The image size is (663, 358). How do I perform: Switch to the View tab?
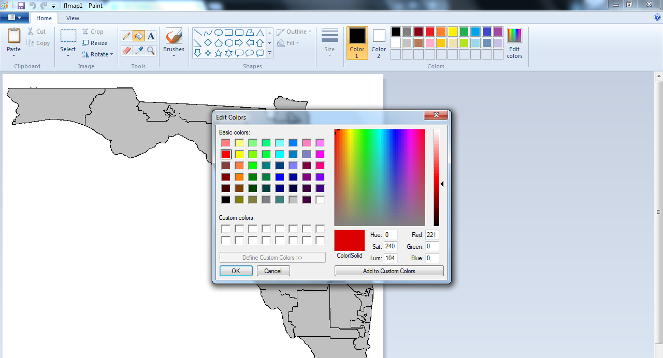[73, 18]
